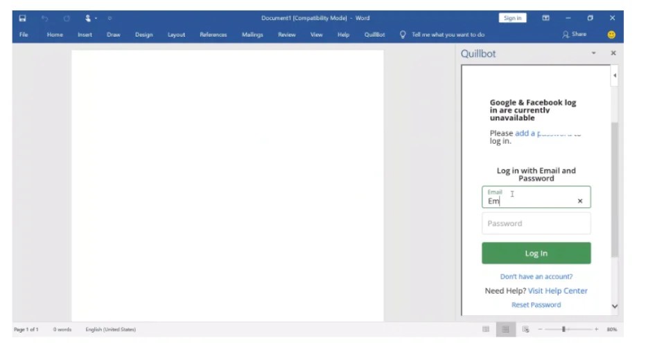
Task: Minimize the Word window
Action: tap(568, 18)
